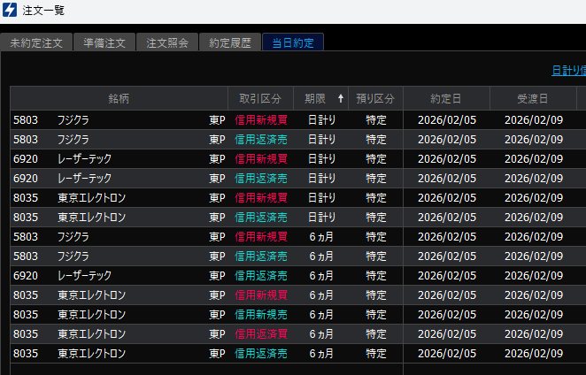Screen dimensions: 586x375
Task: Click the 取引区分 column header
Action: coord(260,98)
